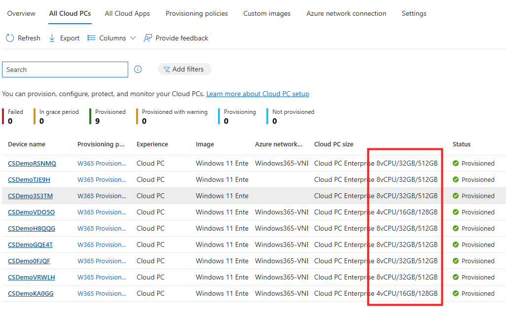Click the funnel icon in Add filters
The image size is (506, 313).
point(166,70)
